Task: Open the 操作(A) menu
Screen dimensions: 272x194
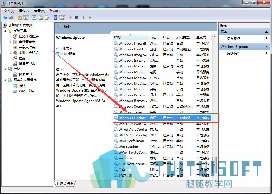Action: [x=24, y=11]
